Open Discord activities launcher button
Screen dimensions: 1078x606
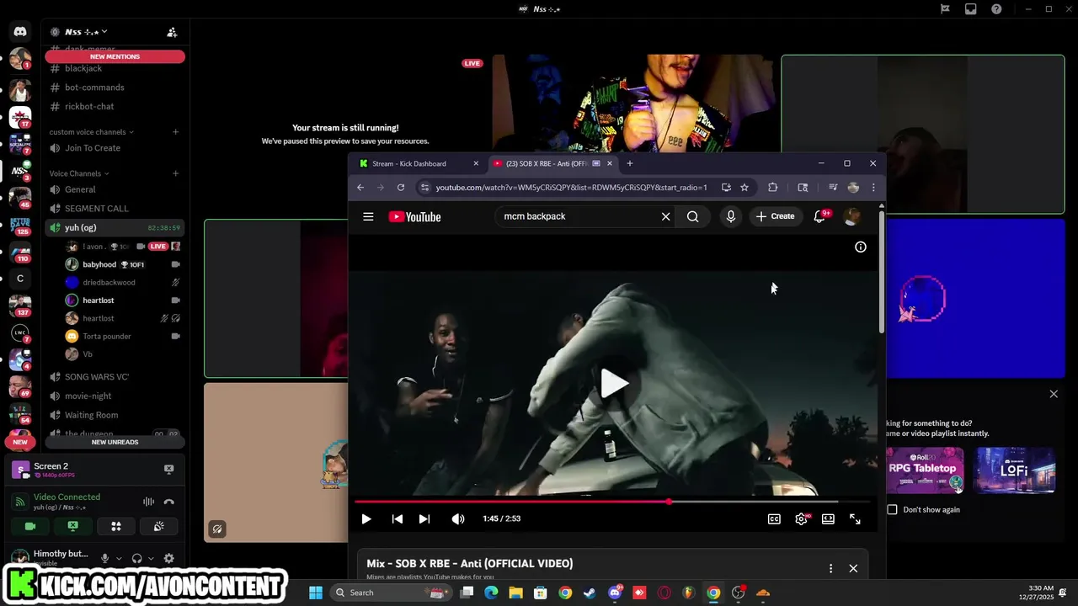click(116, 526)
